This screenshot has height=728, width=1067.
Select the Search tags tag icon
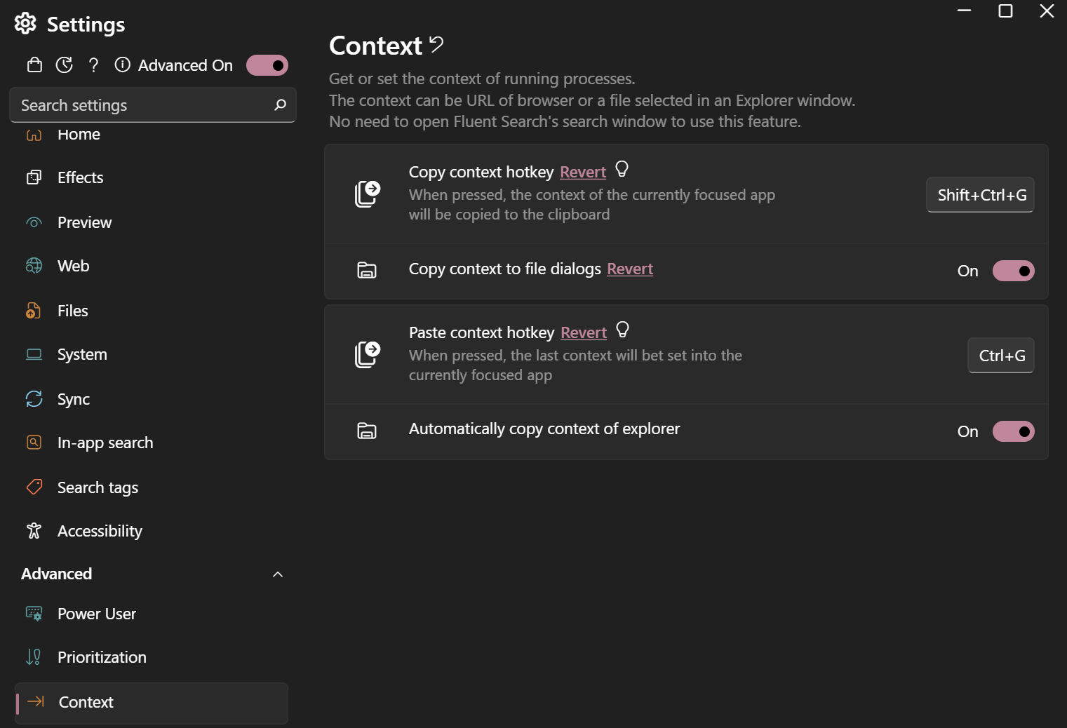click(34, 487)
